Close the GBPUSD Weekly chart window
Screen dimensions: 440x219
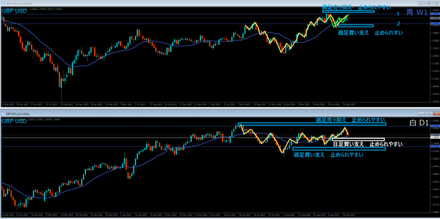tap(437, 3)
